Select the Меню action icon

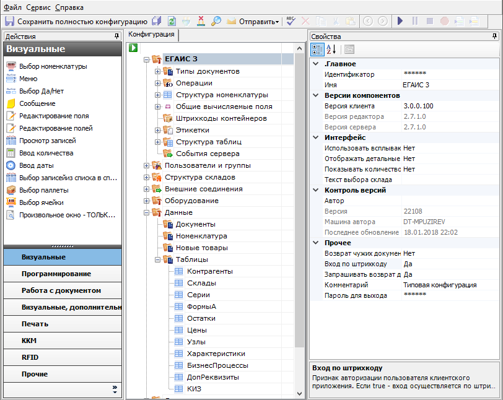11,79
